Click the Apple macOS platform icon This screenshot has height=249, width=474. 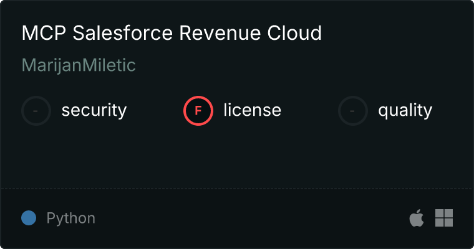(416, 218)
